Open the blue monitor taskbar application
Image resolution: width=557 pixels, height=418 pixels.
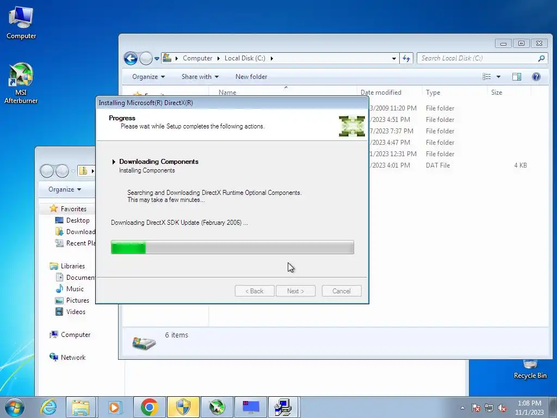(x=251, y=407)
